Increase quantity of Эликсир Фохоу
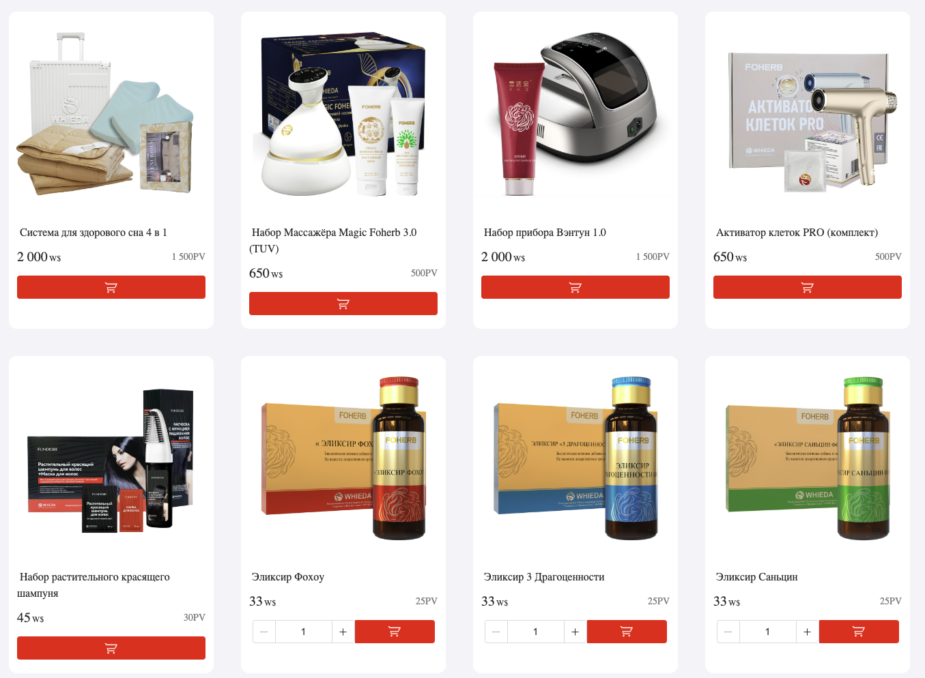 (343, 632)
